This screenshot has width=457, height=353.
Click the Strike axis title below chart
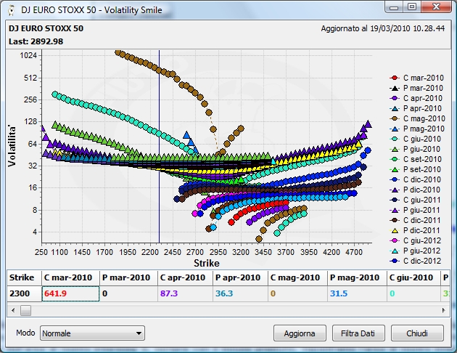[207, 263]
